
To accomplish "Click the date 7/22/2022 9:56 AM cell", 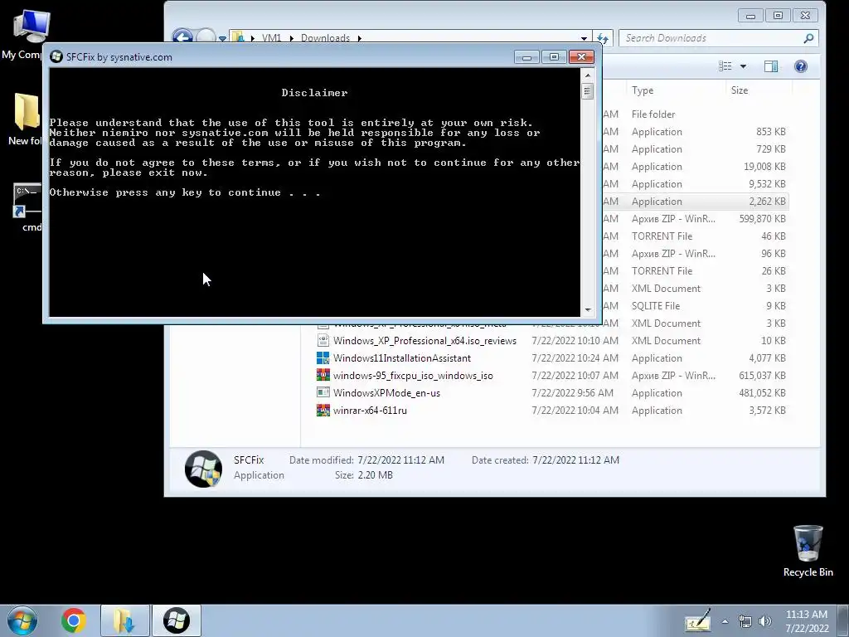I will tap(572, 392).
